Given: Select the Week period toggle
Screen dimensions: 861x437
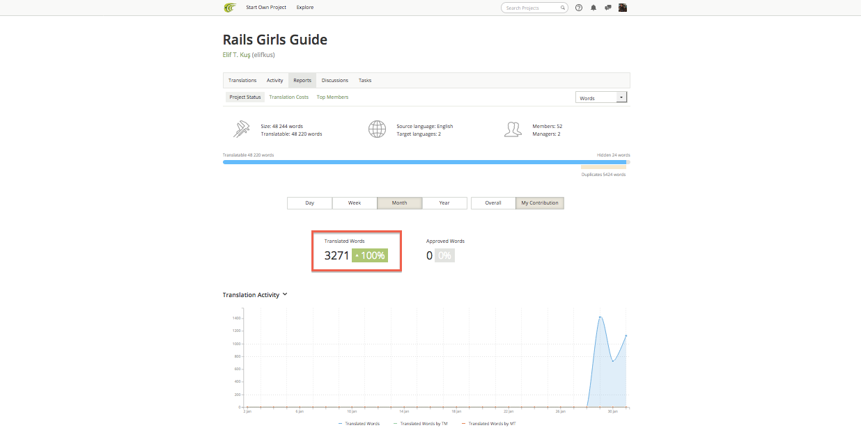Looking at the screenshot, I should 355,203.
